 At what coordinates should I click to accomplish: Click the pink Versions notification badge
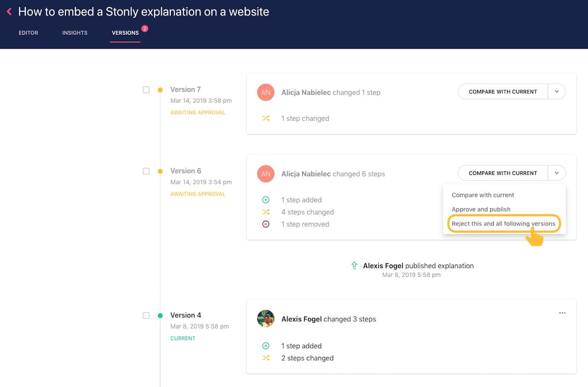coord(145,28)
